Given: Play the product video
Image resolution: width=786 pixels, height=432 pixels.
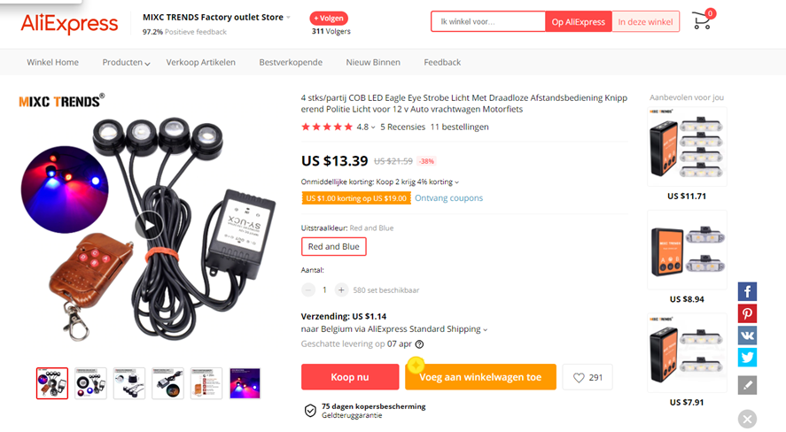Looking at the screenshot, I should point(149,225).
